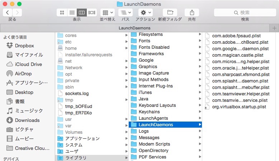The height and width of the screenshot is (161, 279).
Task: Open iCloud Drive in sidebar
Action: 28,64
